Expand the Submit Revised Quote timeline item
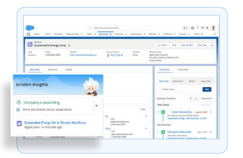This screenshot has width=243, height=158. (x=158, y=112)
